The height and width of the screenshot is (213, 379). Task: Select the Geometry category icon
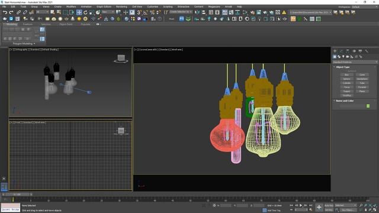(x=335, y=57)
